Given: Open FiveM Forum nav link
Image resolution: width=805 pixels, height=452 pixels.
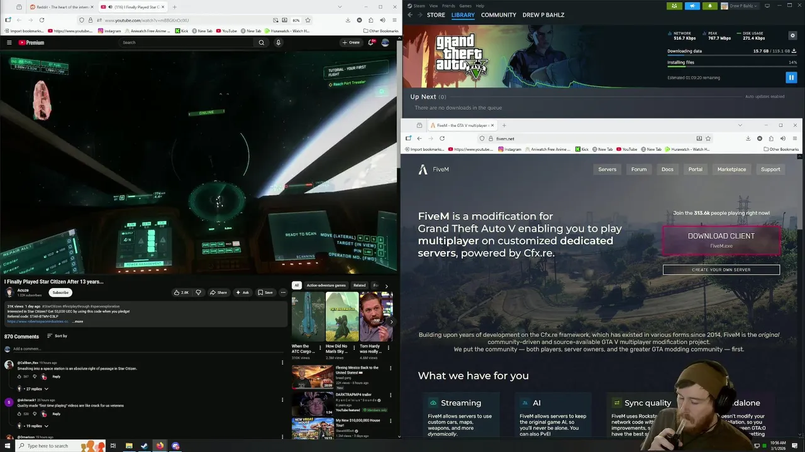Looking at the screenshot, I should tap(639, 169).
